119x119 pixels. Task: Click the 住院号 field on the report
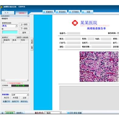100,43
